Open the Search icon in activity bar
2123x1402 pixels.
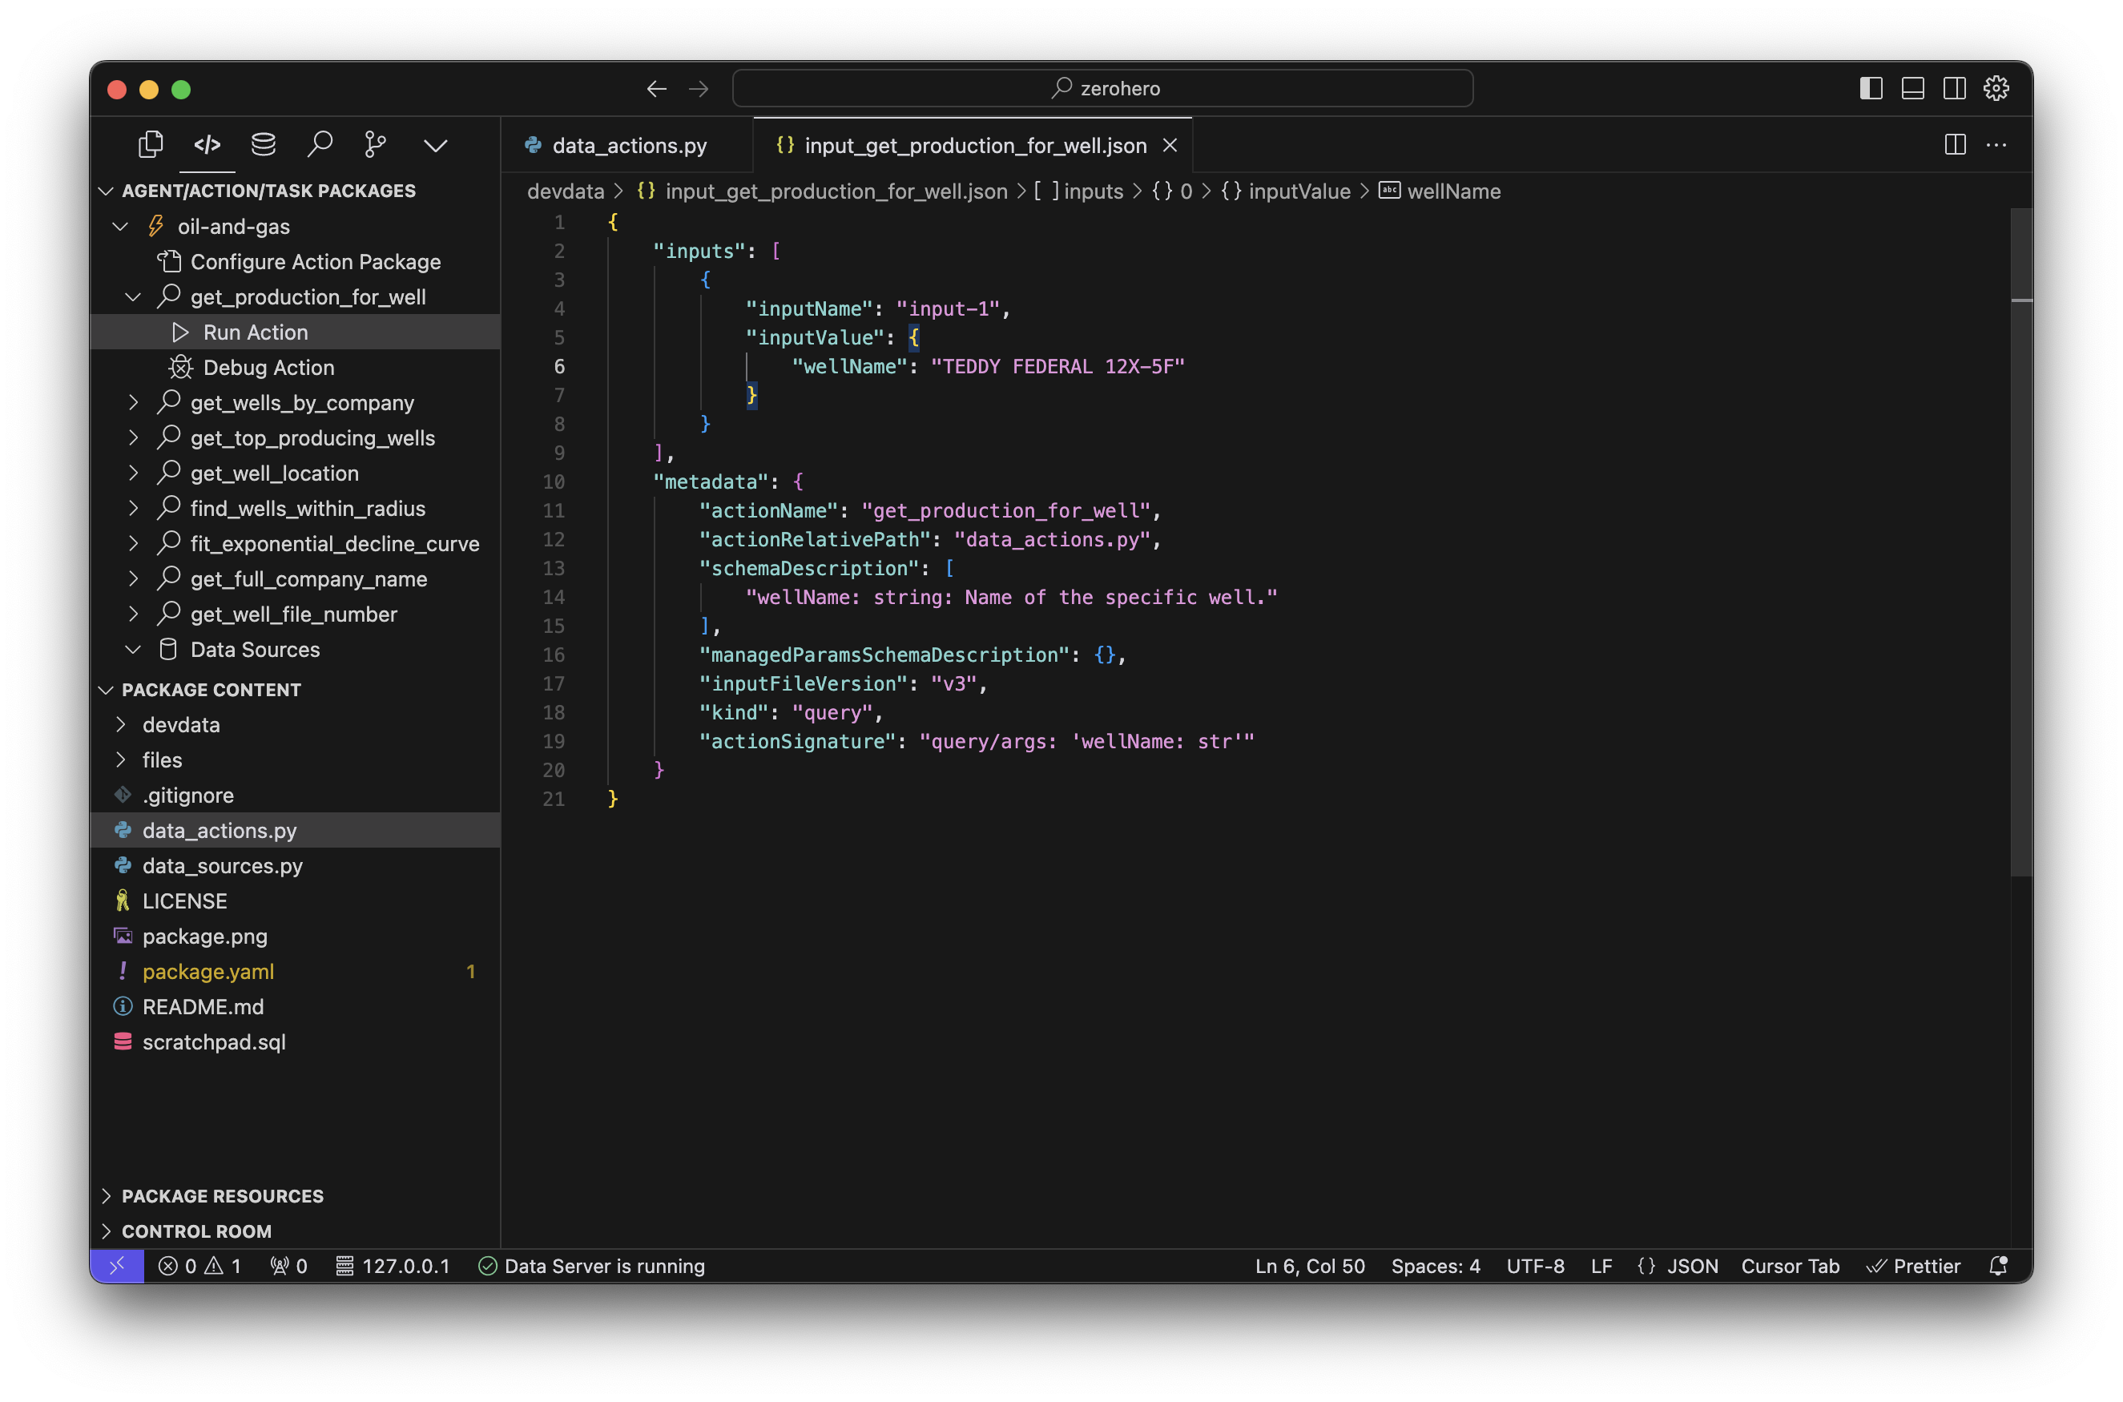320,144
